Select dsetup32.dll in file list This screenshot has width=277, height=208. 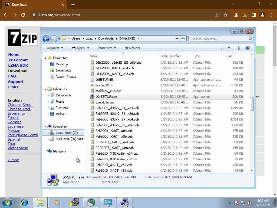point(104,85)
